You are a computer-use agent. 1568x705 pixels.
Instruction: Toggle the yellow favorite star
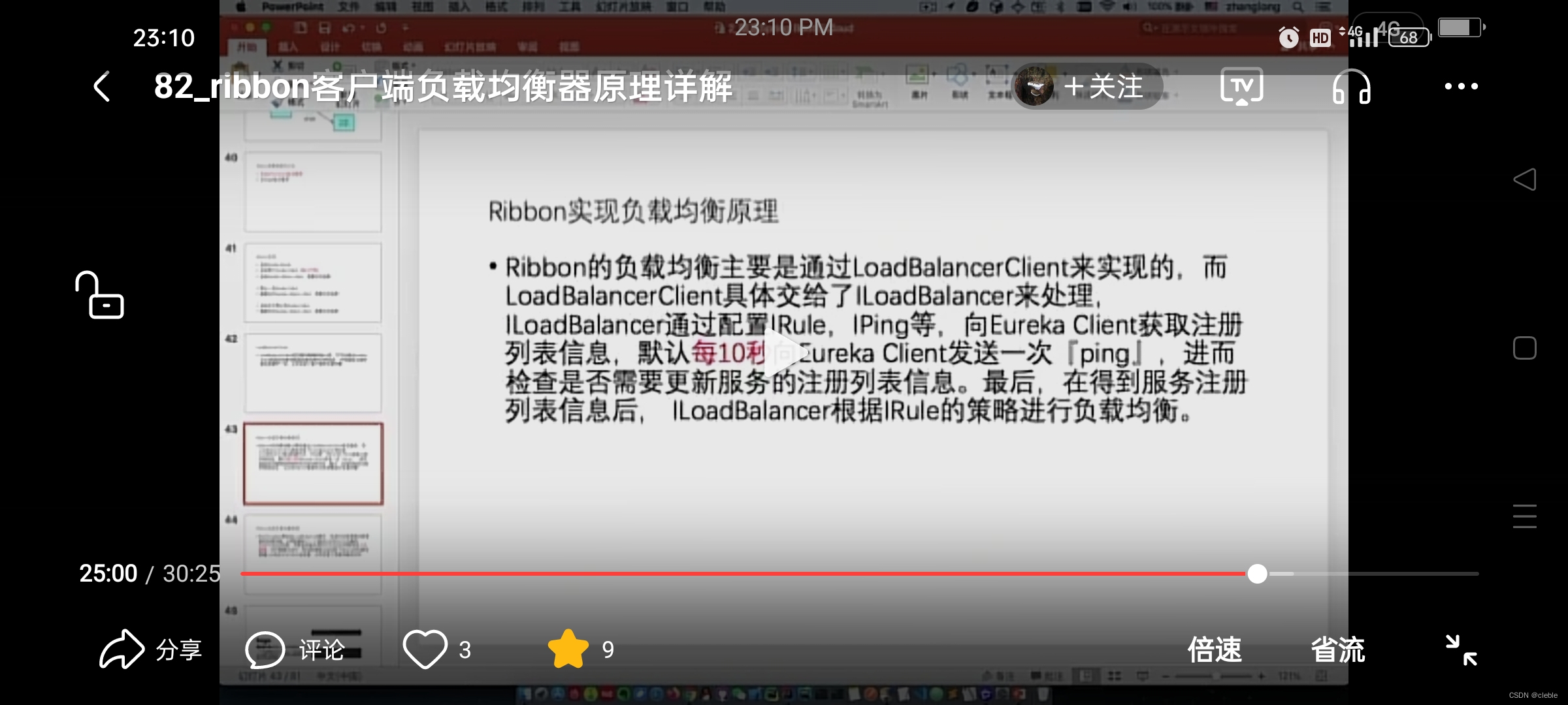click(x=568, y=649)
